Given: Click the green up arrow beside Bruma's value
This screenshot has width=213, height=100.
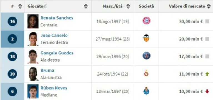Looking at the screenshot, I should click(207, 74).
